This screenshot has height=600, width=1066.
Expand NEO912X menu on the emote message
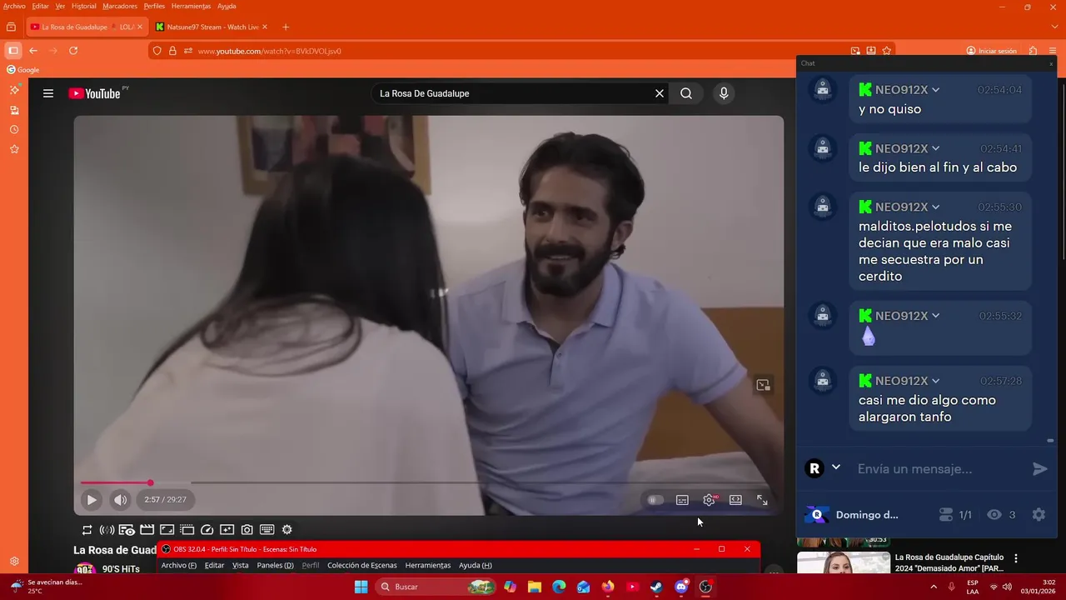tap(936, 316)
